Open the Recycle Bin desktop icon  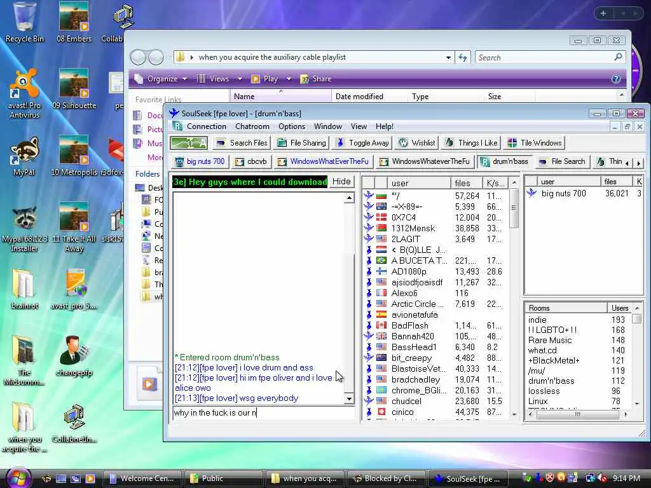tap(25, 23)
